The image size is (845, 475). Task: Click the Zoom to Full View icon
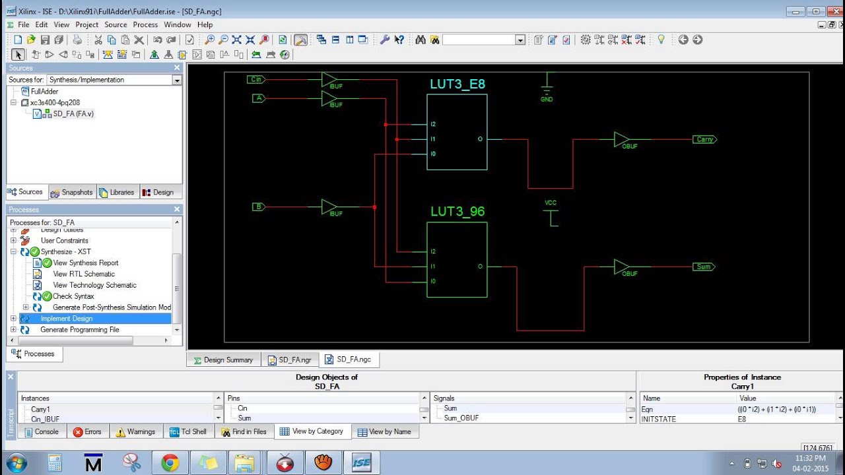pos(236,40)
